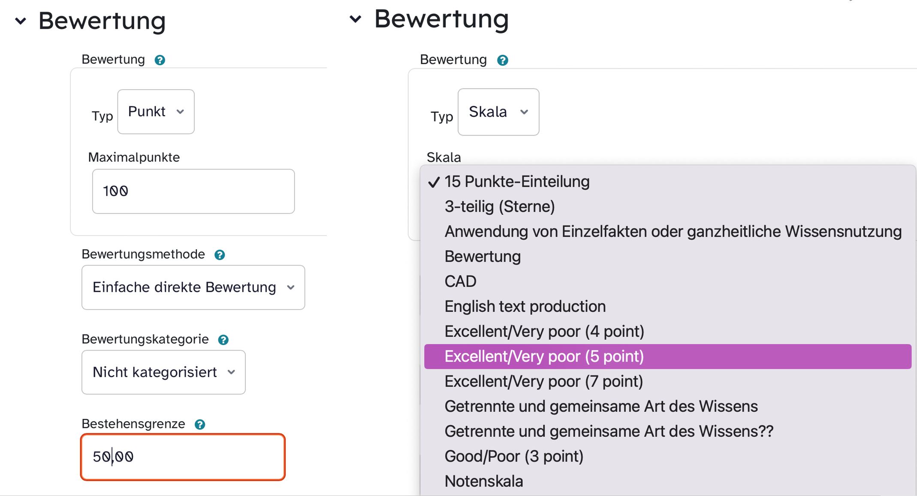Screen dimensions: 917x496
Task: Open the Einfache direkte Bewertung dropdown
Action: [193, 287]
